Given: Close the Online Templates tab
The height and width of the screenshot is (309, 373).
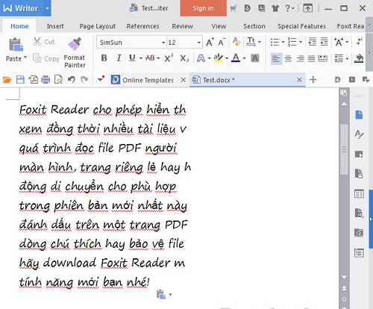Looking at the screenshot, I should (184, 80).
